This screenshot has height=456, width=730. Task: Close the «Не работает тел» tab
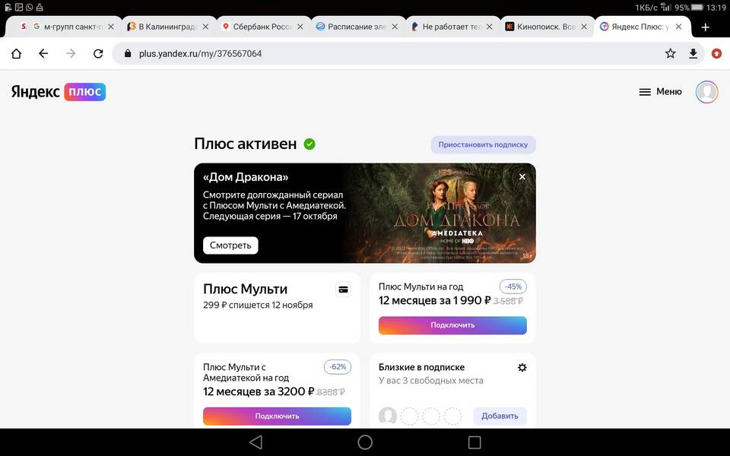coord(489,27)
